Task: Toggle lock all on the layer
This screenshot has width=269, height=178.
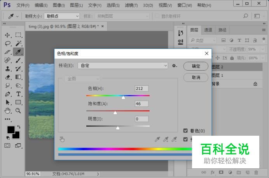Action: click(x=232, y=58)
